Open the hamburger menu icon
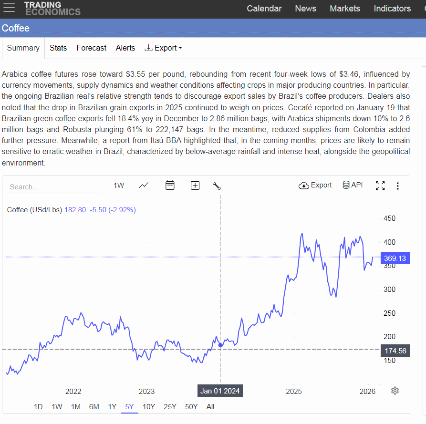Viewport: 426px width, 424px height. pos(9,8)
